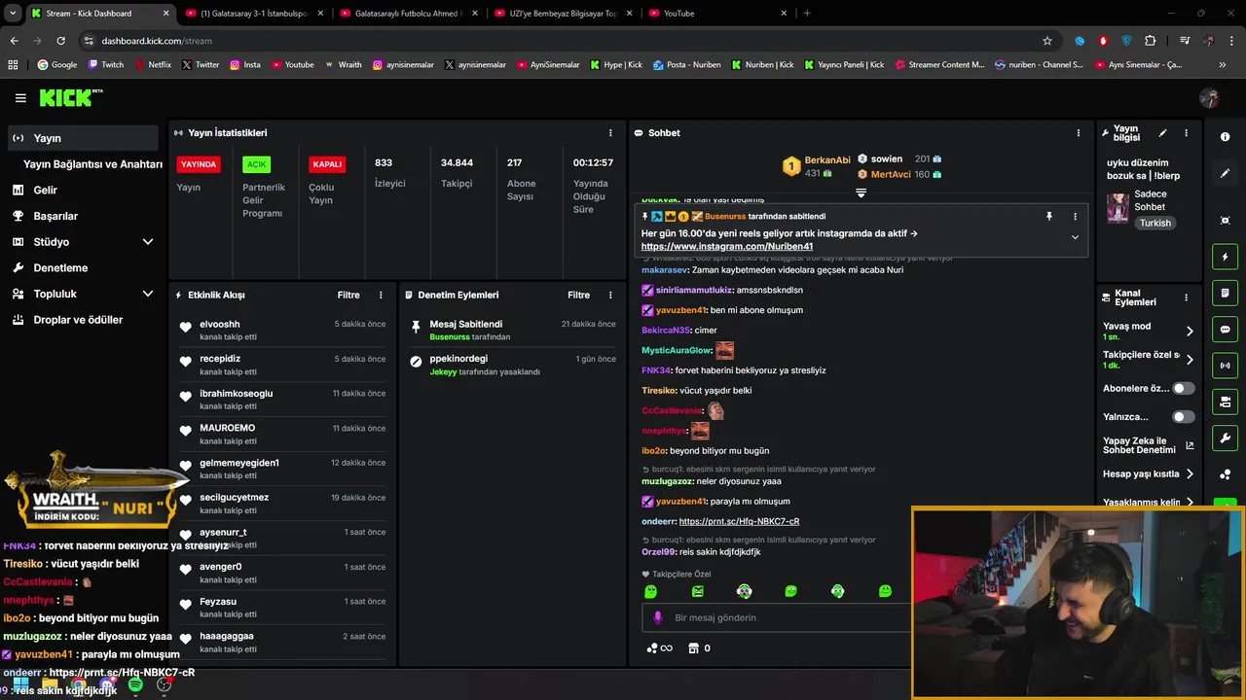Open the profile avatar in the top right
The width and height of the screenshot is (1246, 700).
pyautogui.click(x=1210, y=98)
